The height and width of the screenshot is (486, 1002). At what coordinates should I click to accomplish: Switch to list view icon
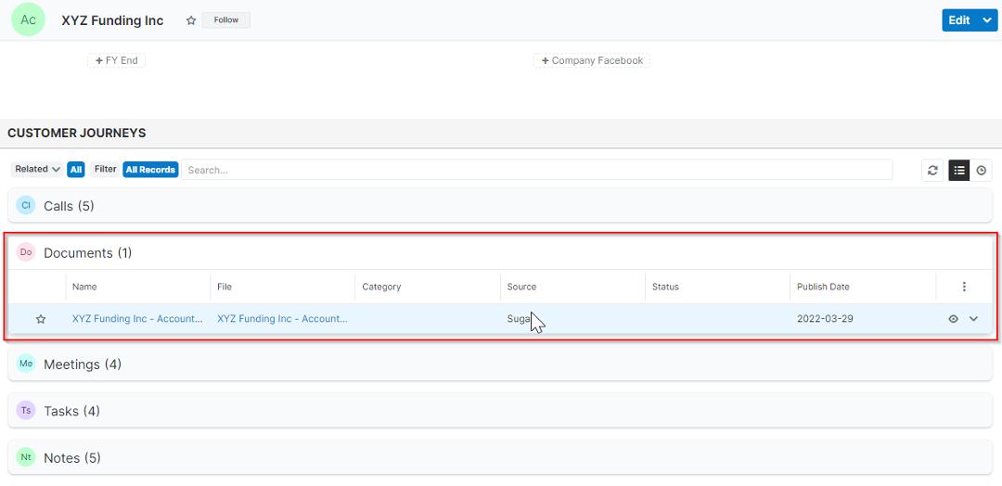point(958,171)
